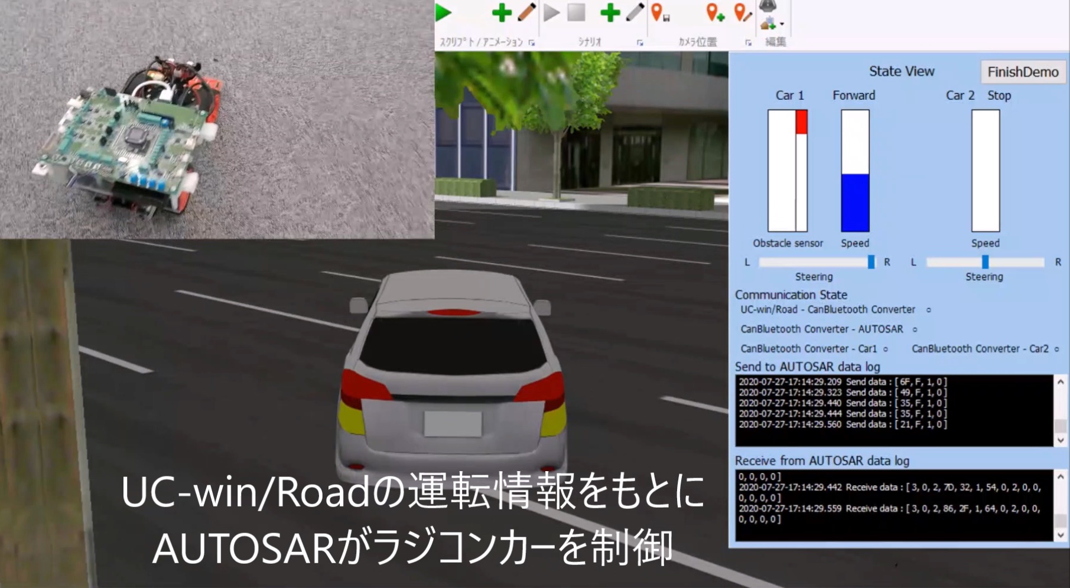
Task: Stop the scenario with the gray square button
Action: pos(576,12)
